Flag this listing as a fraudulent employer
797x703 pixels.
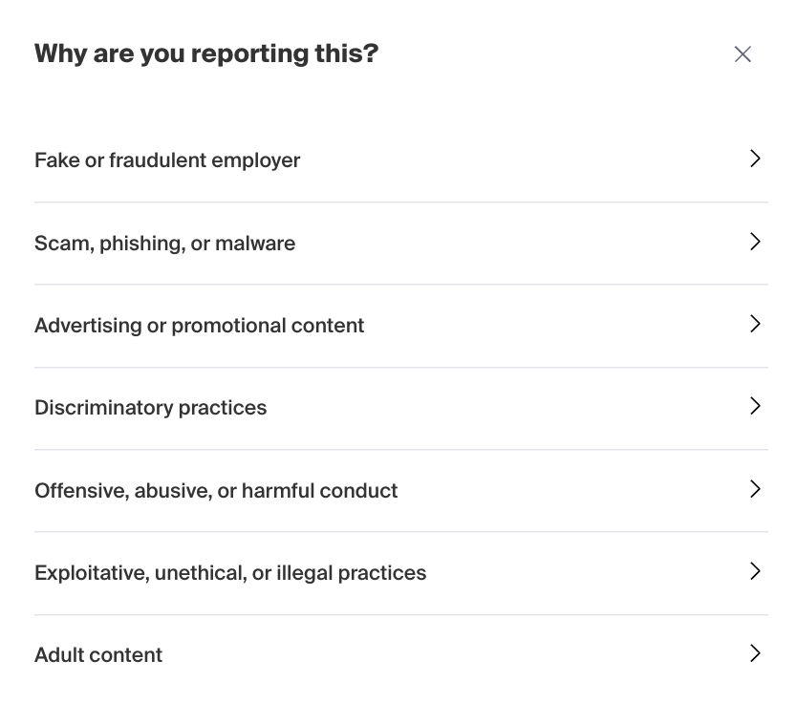coord(167,160)
